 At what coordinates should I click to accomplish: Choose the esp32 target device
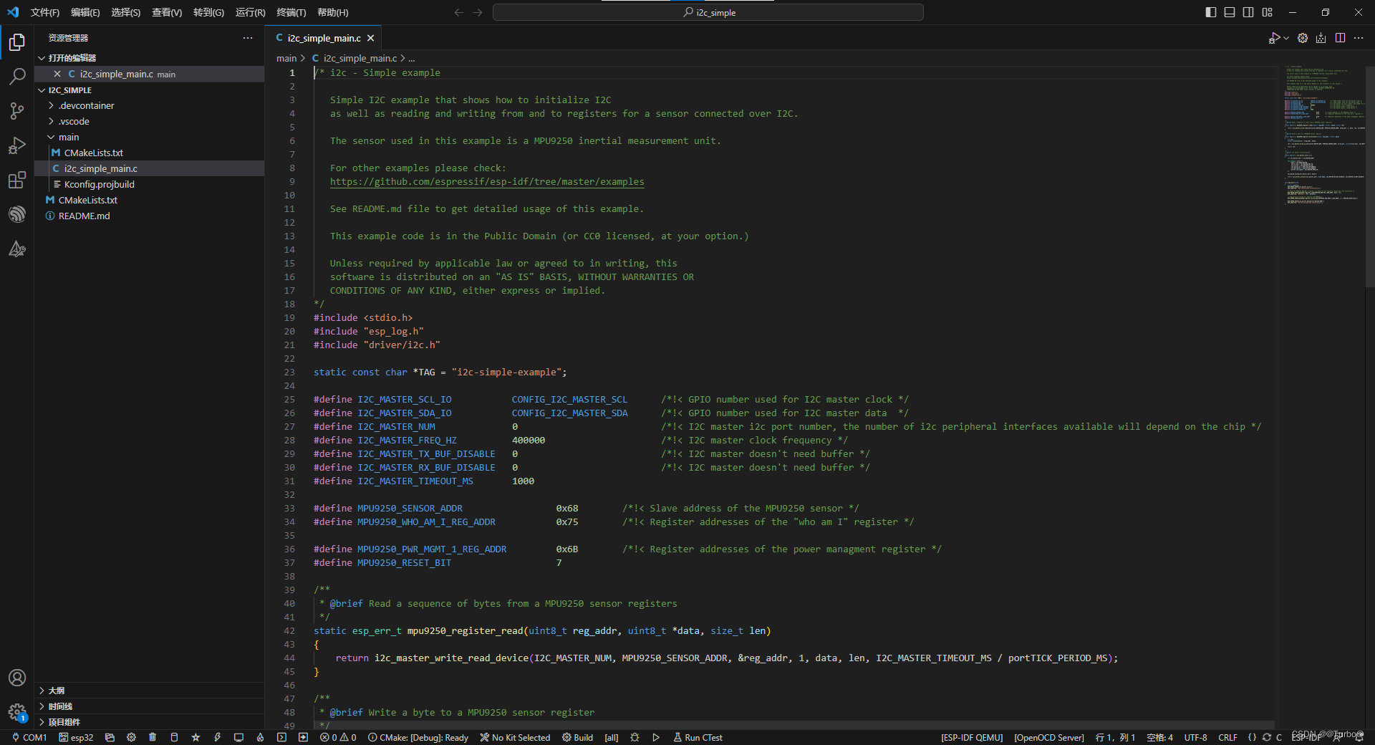point(76,737)
